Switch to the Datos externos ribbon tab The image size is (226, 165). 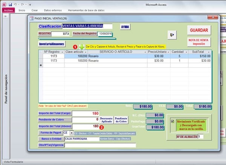coord(53,10)
